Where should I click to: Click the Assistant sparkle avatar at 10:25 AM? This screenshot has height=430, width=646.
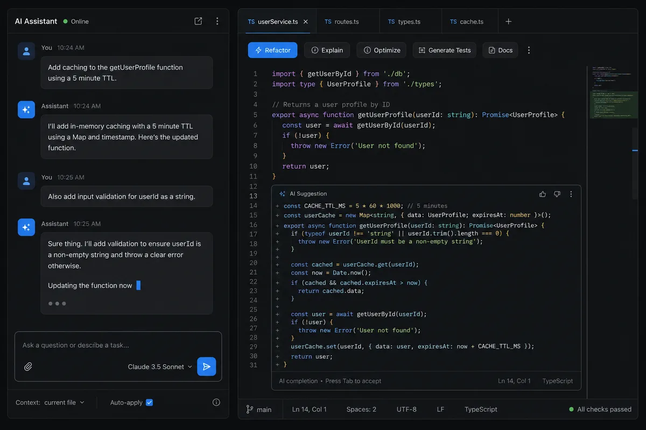coord(26,228)
